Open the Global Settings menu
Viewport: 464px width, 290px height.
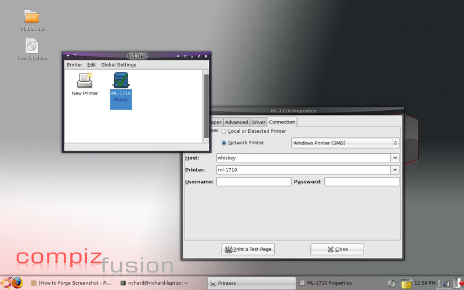tap(119, 64)
